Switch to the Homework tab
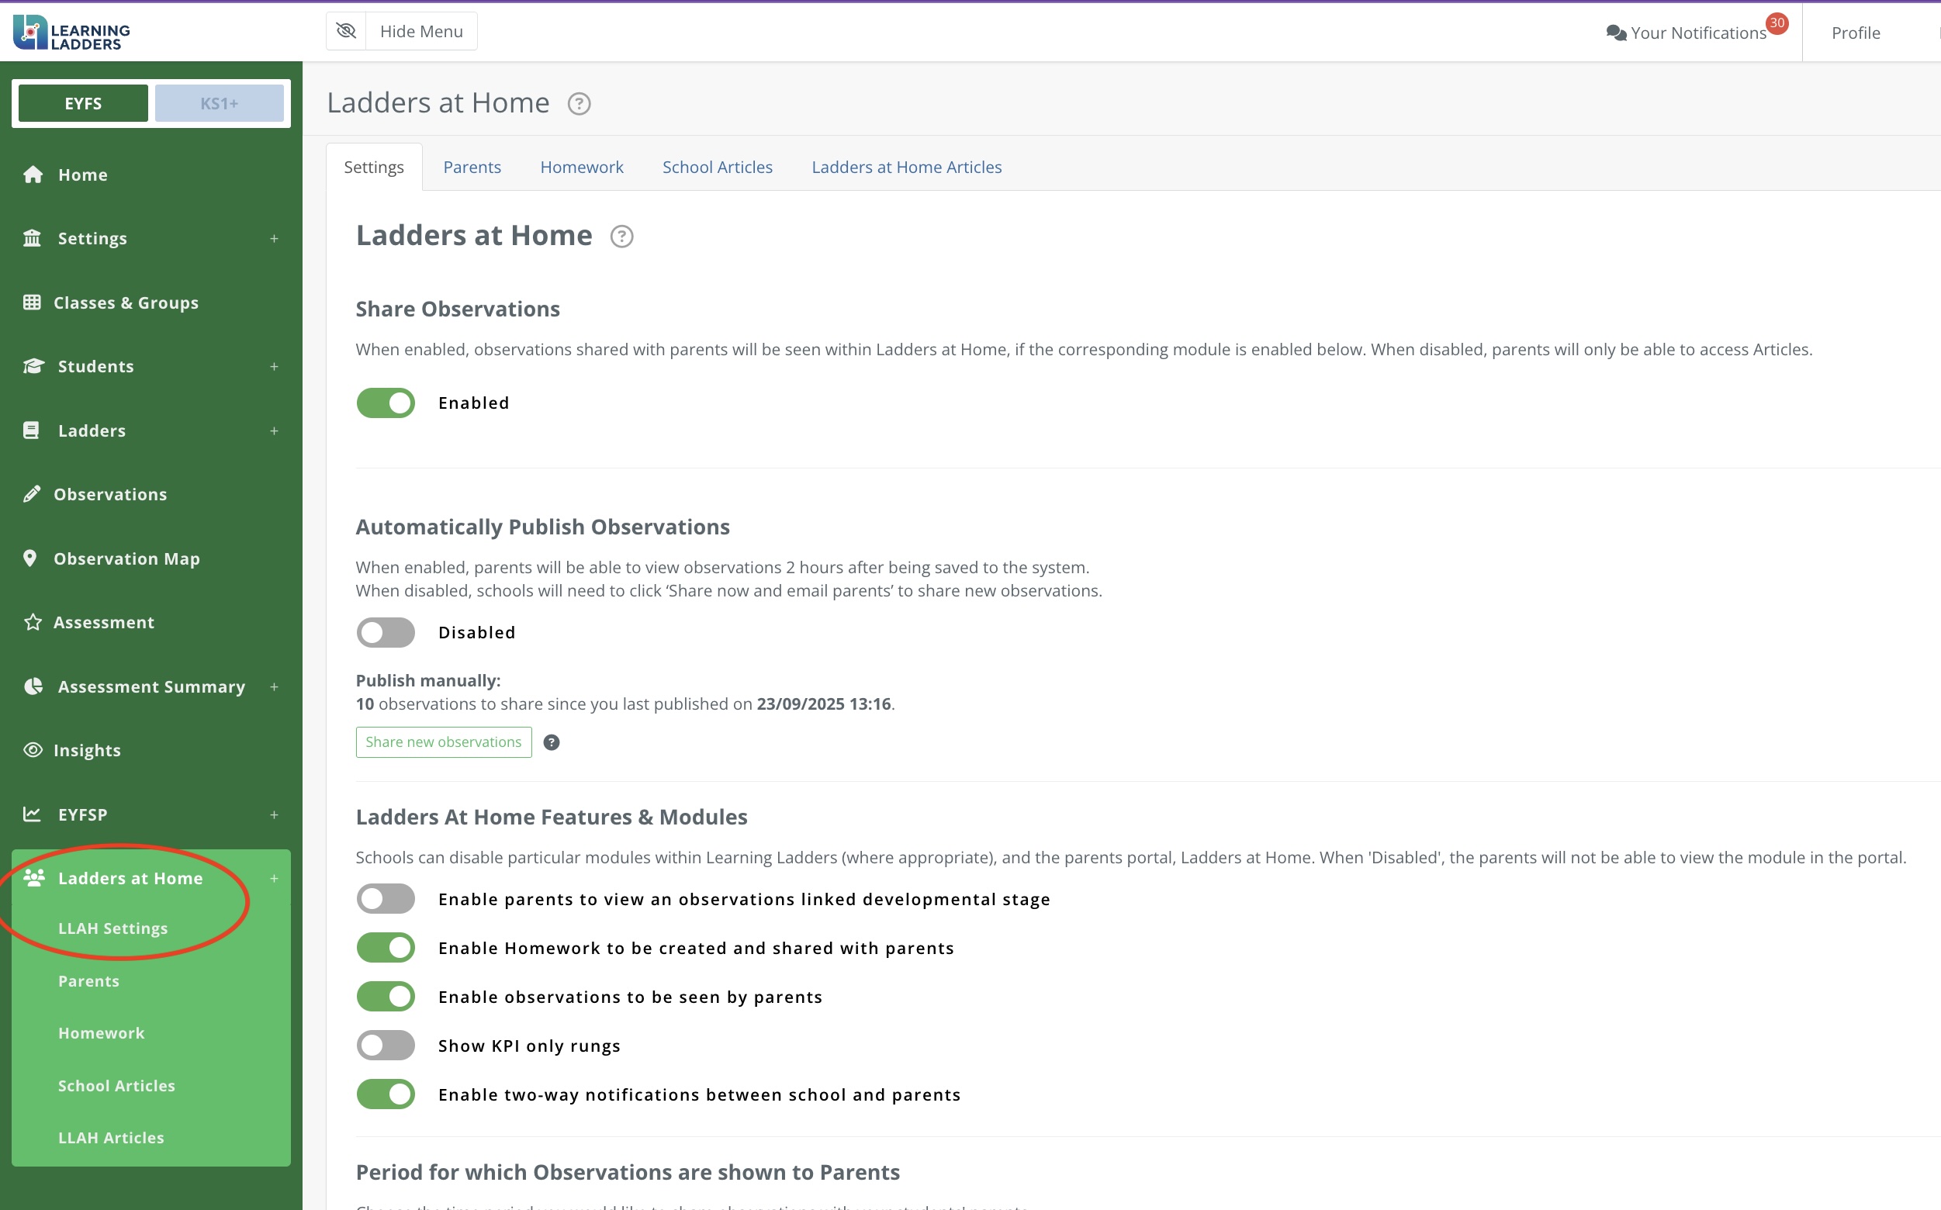Screen dimensions: 1941x1210 click(x=581, y=168)
